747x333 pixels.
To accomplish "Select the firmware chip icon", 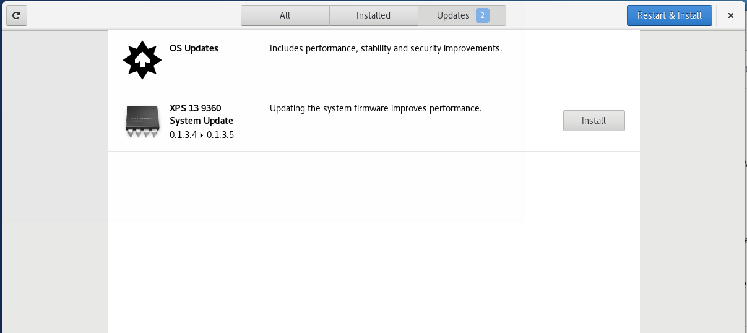I will click(142, 121).
